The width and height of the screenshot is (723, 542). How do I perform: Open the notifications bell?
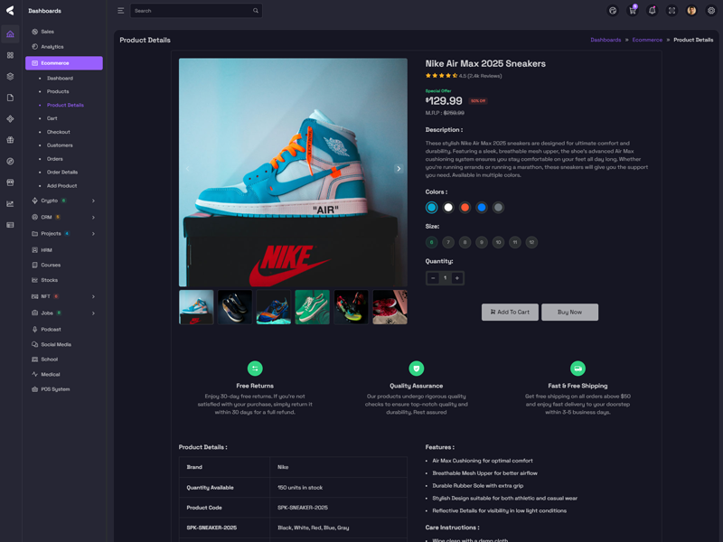652,11
